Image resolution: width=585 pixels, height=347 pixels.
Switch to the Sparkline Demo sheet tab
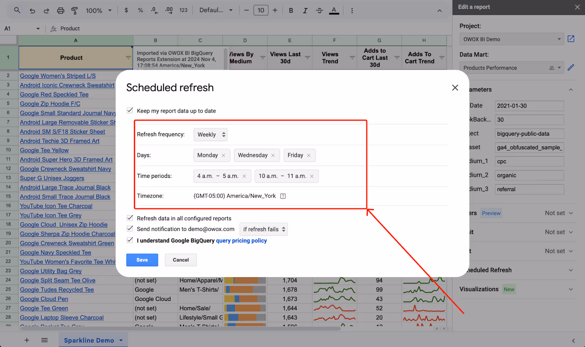point(89,340)
